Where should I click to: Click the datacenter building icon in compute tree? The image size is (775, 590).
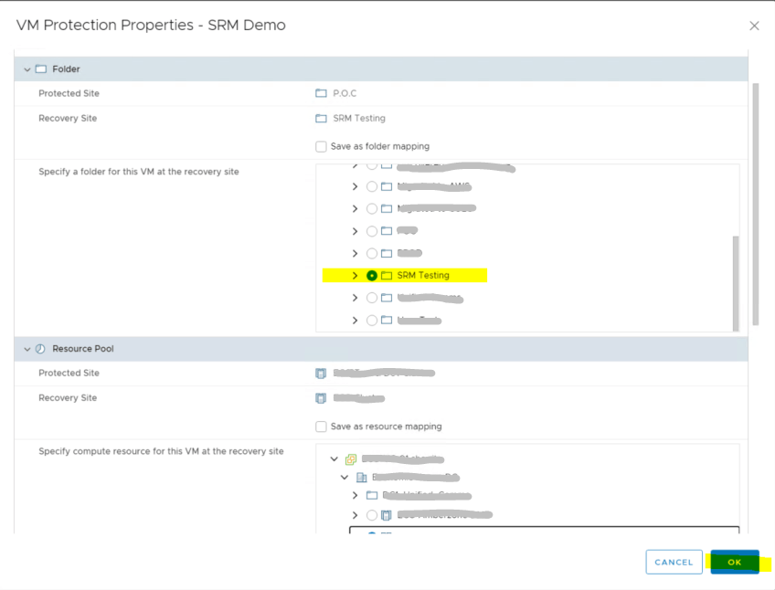click(x=361, y=477)
